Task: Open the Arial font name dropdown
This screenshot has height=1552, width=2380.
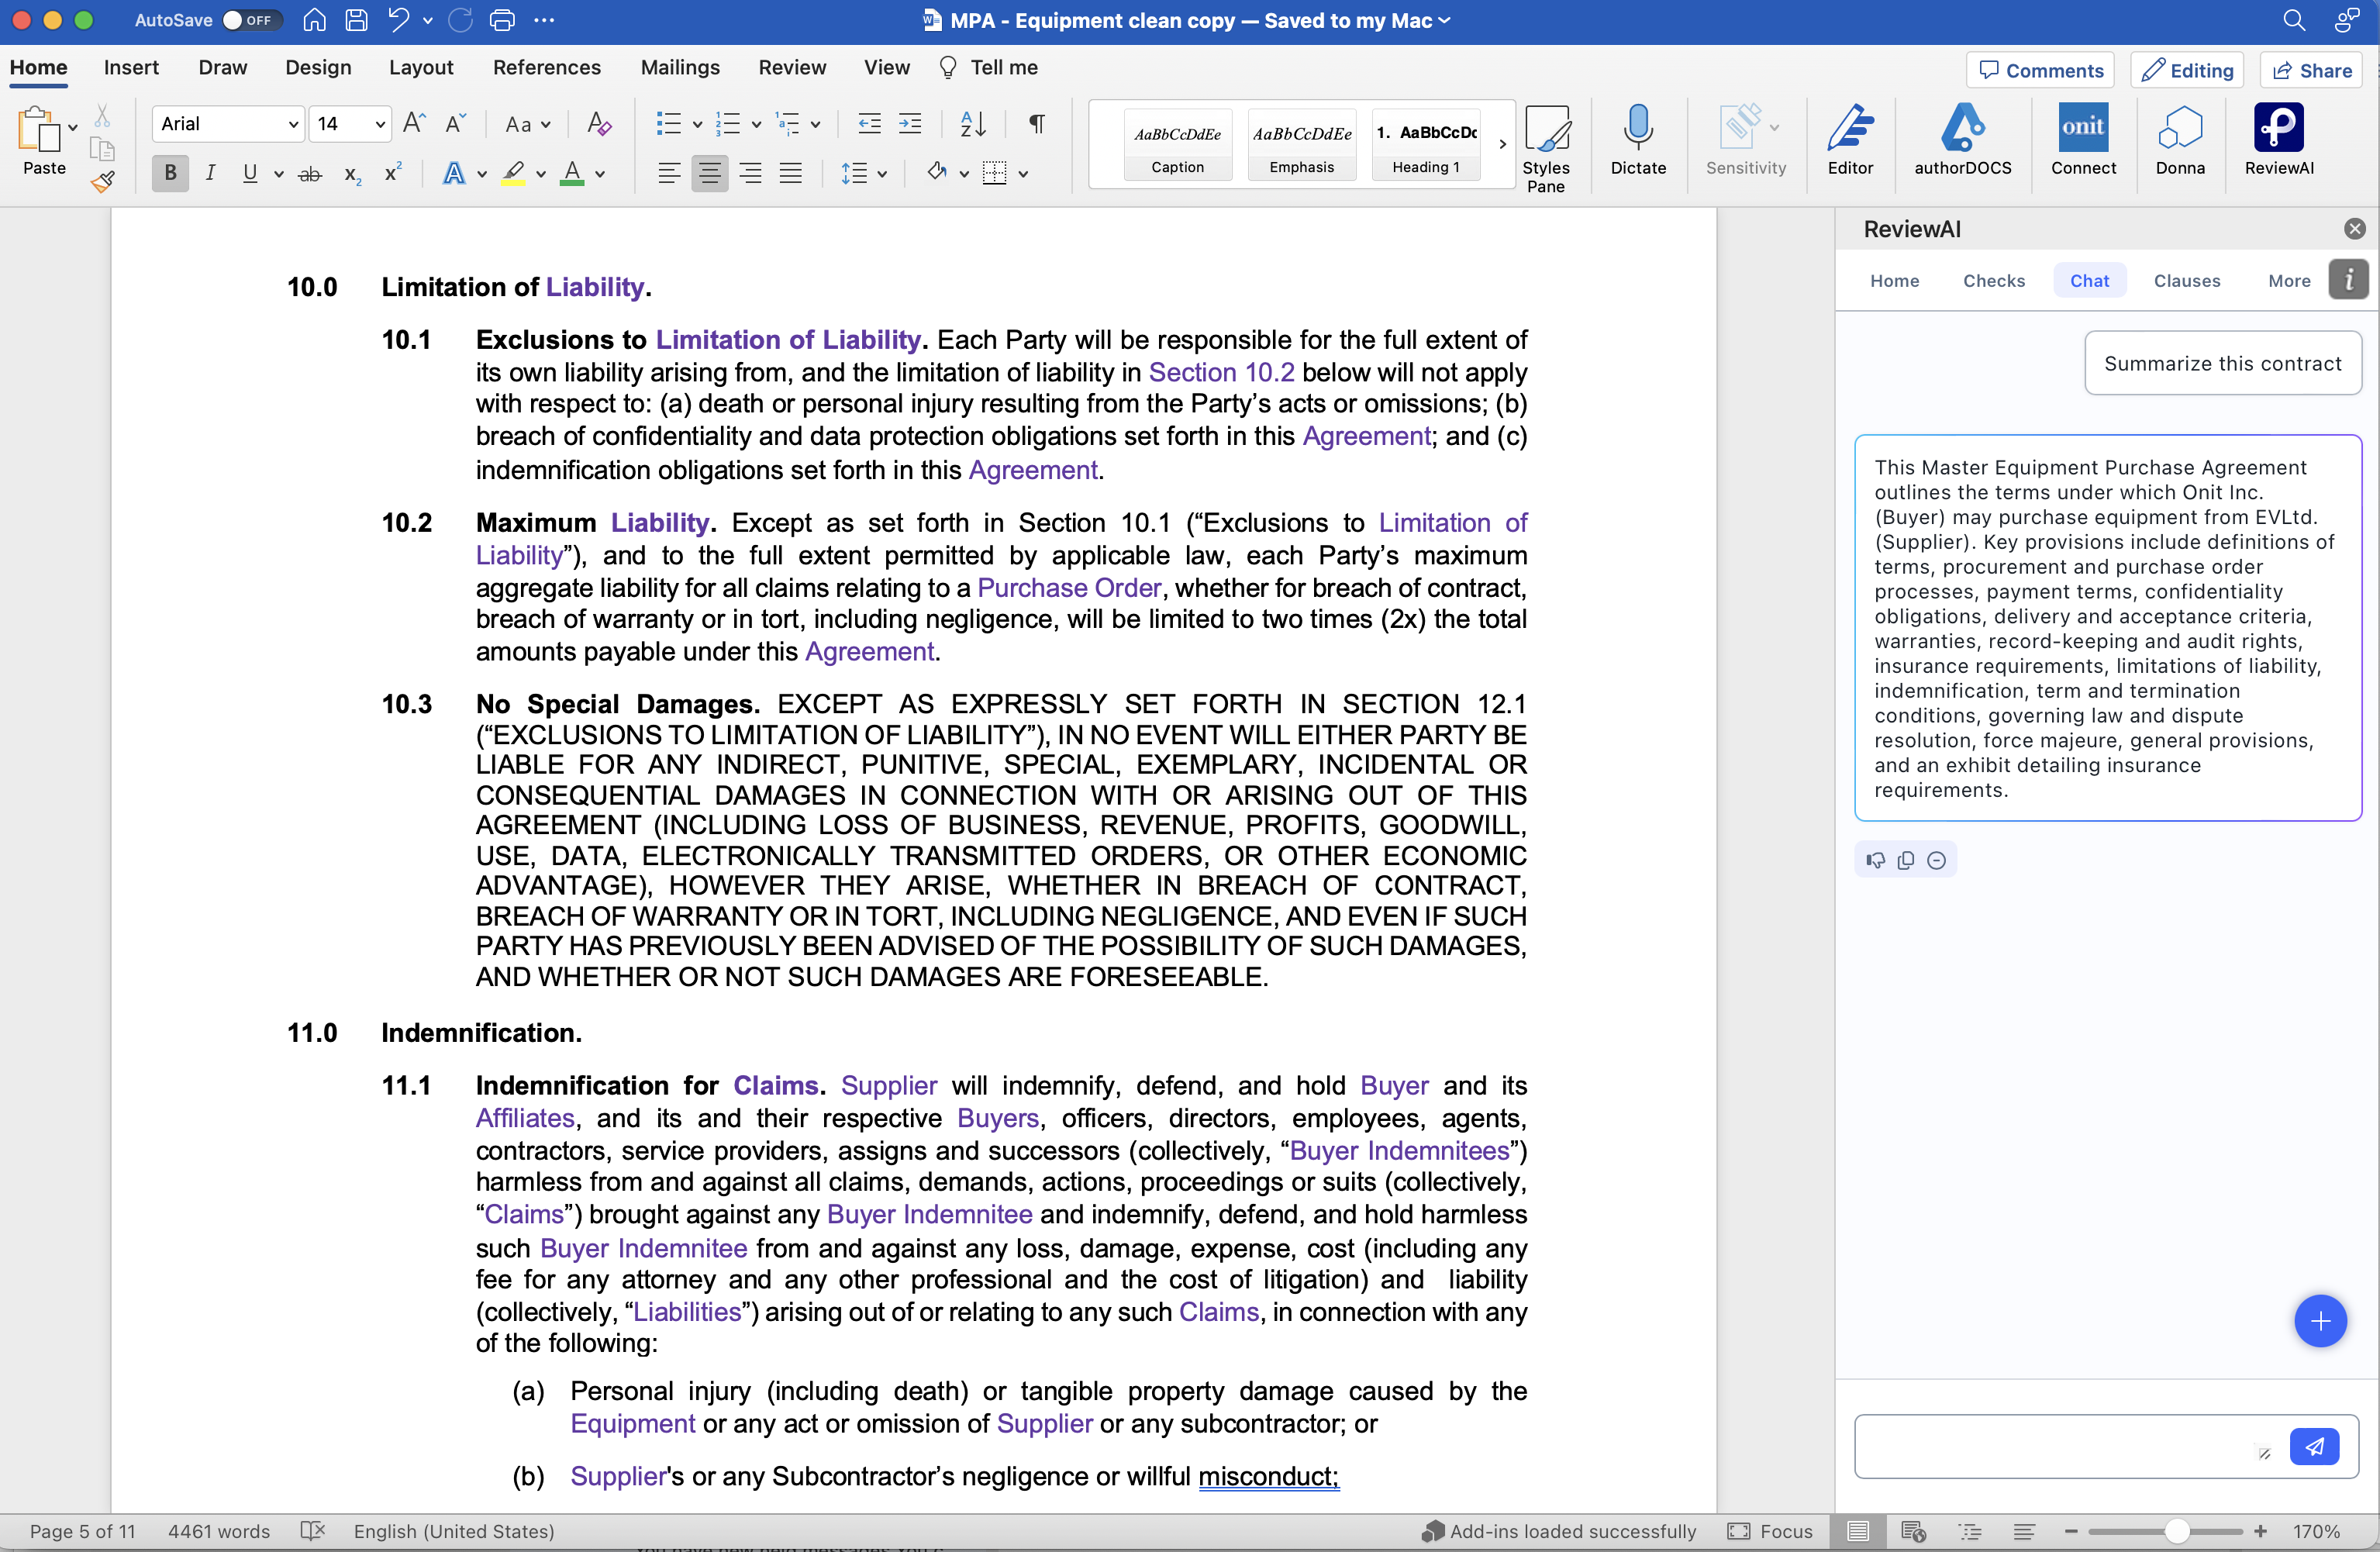Action: tap(292, 124)
